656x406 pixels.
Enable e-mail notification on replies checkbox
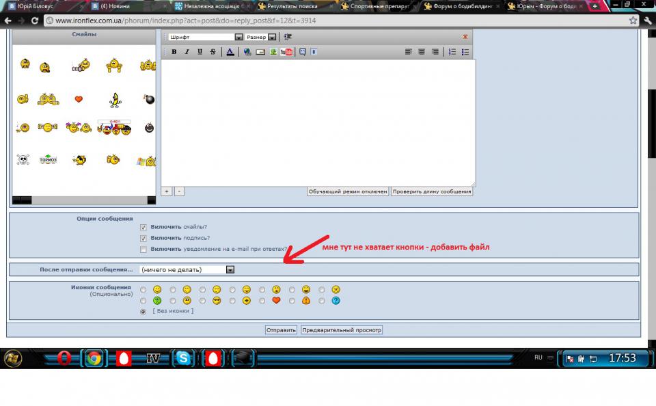(143, 249)
